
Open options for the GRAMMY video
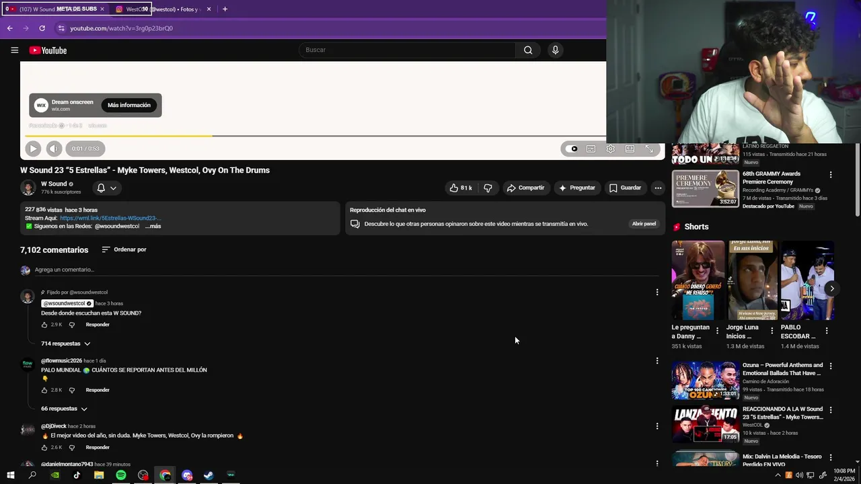point(831,175)
